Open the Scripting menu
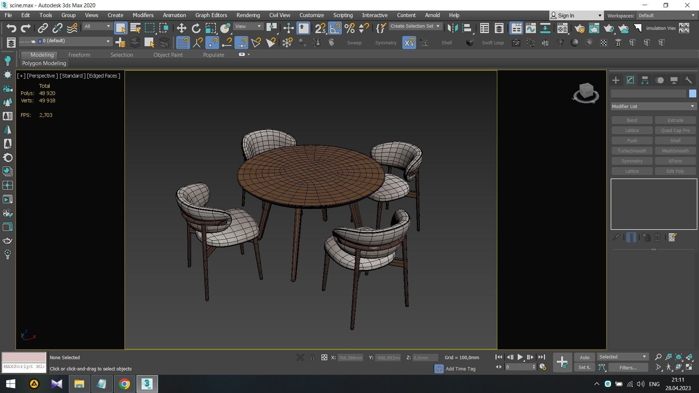Viewport: 699px width, 393px height. pyautogui.click(x=343, y=15)
